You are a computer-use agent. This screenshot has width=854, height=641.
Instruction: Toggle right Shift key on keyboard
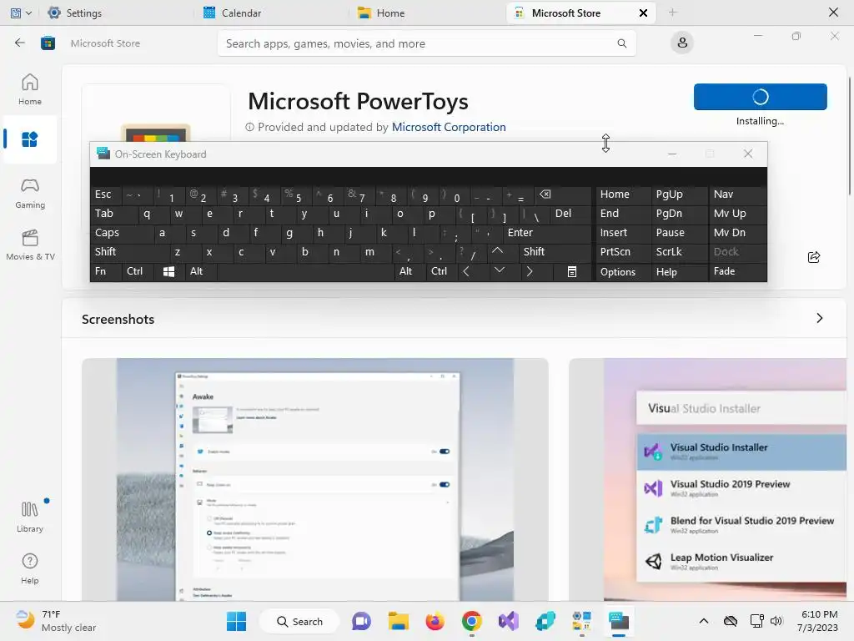tap(555, 252)
